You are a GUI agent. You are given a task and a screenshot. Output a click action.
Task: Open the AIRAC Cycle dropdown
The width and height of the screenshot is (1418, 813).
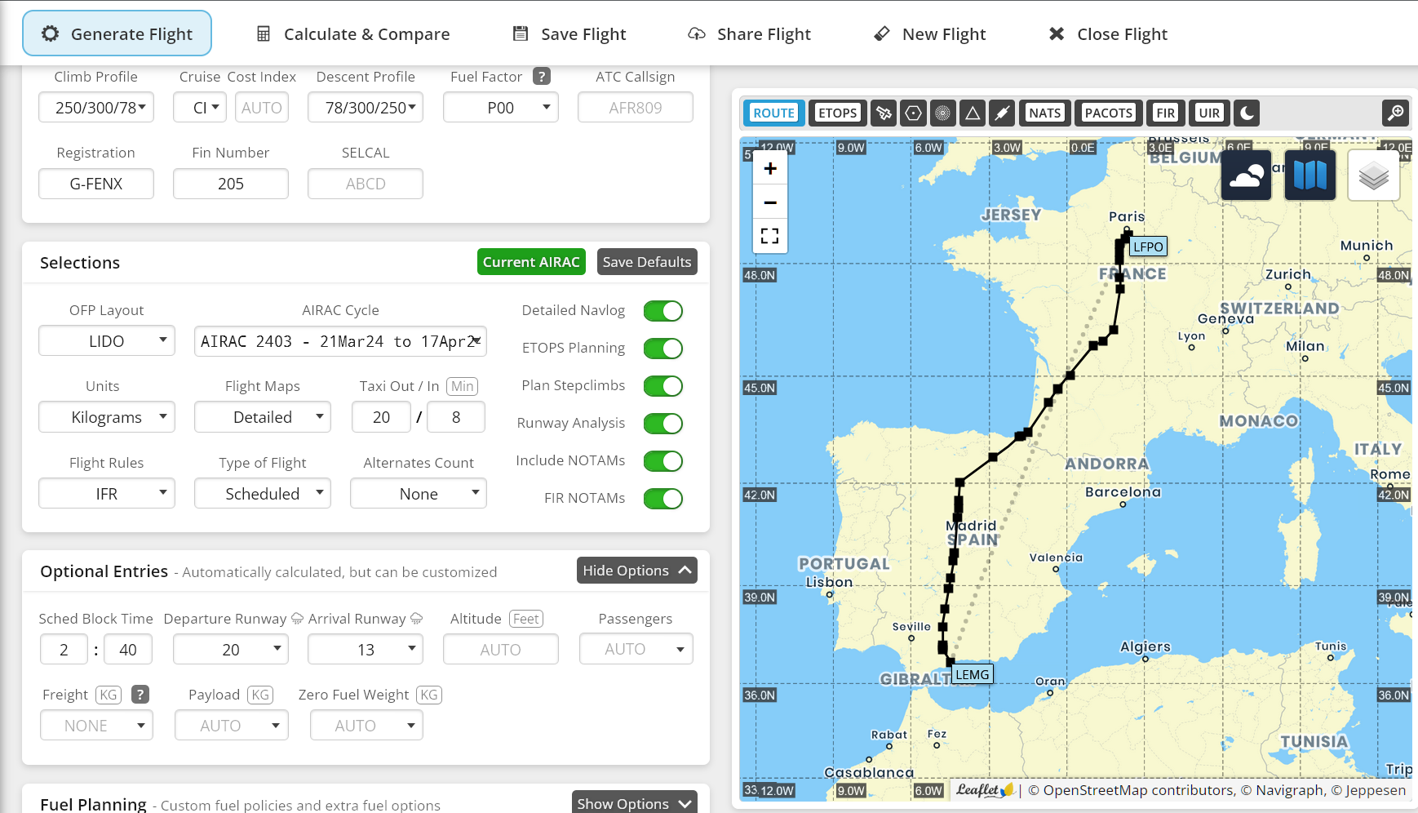click(x=340, y=340)
